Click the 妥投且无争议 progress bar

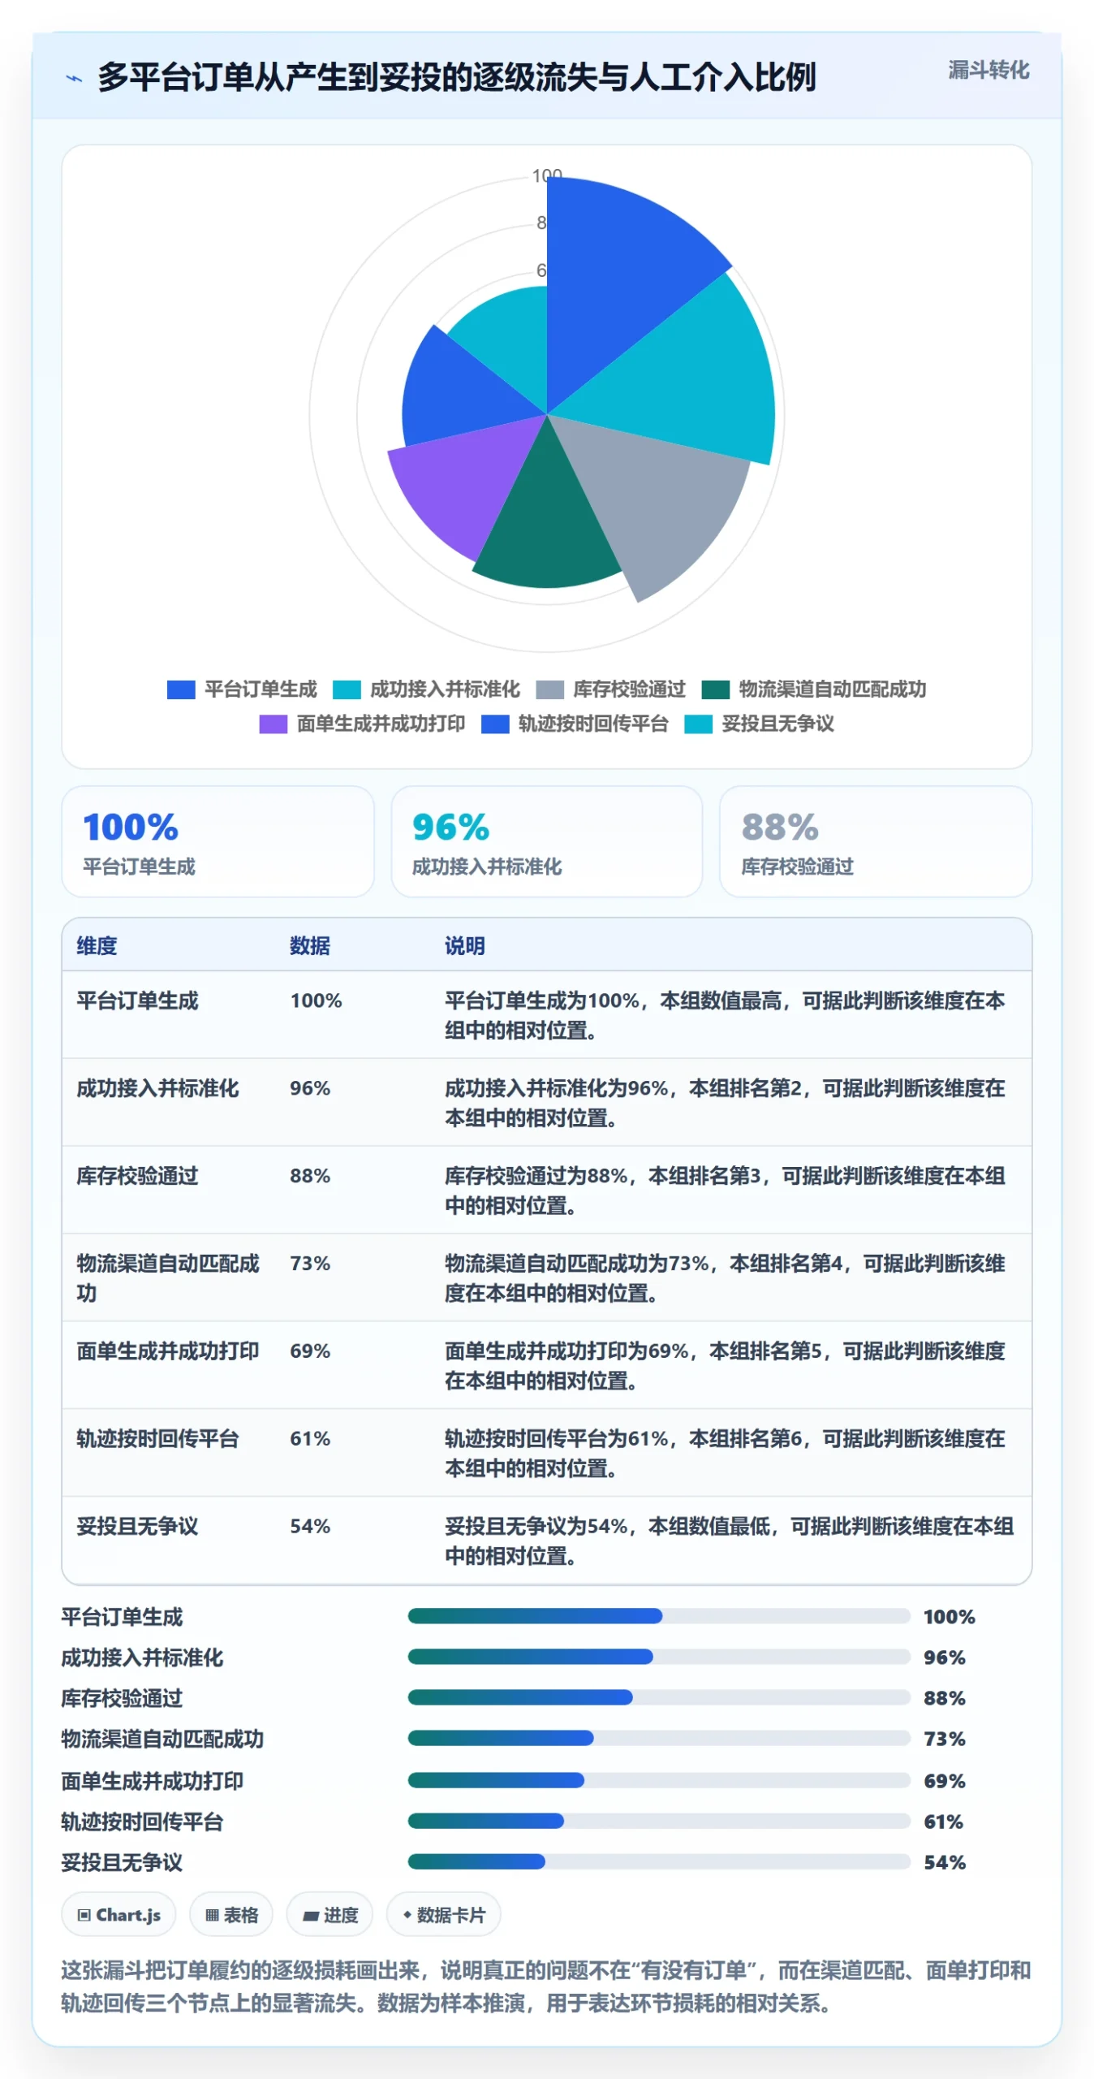pyautogui.click(x=658, y=1861)
